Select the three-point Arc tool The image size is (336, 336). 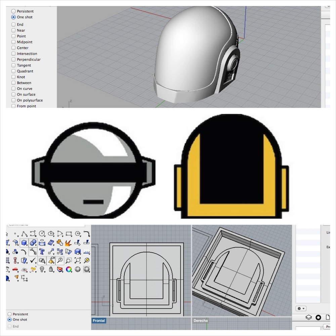click(x=60, y=234)
